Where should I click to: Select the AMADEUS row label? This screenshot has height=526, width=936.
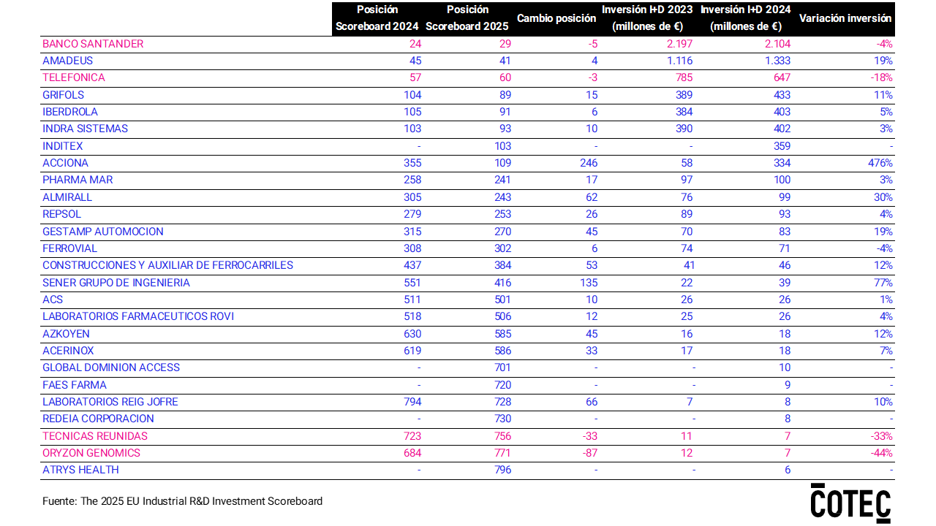pyautogui.click(x=68, y=61)
